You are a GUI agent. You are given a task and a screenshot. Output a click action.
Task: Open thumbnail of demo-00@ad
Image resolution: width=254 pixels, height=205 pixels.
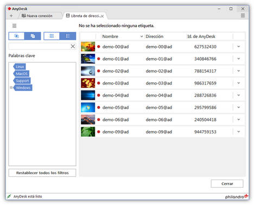(88, 47)
